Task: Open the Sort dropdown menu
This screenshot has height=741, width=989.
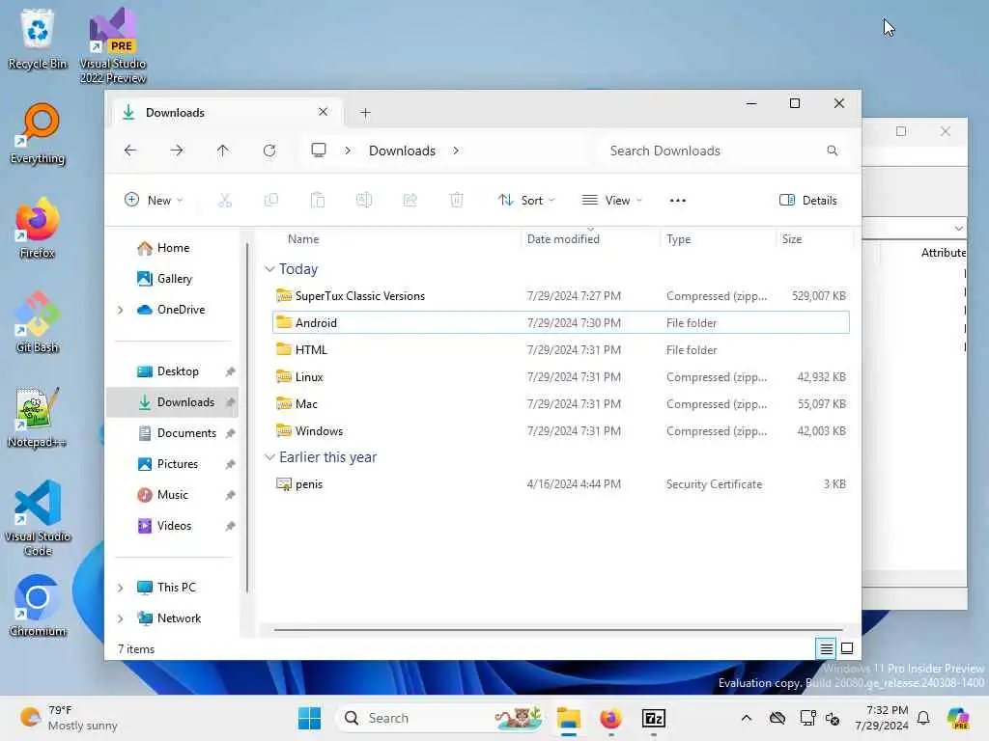Action: click(526, 201)
